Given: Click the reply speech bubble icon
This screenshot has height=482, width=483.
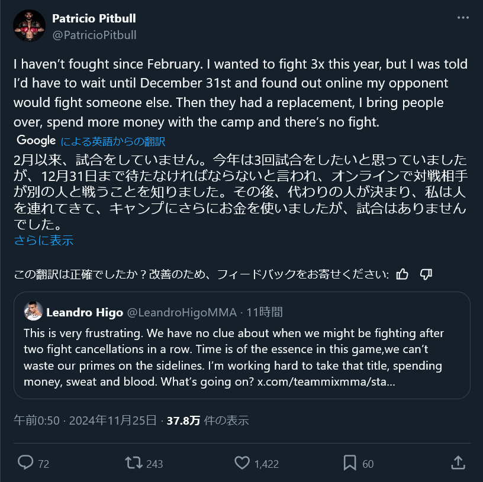Looking at the screenshot, I should [x=25, y=463].
